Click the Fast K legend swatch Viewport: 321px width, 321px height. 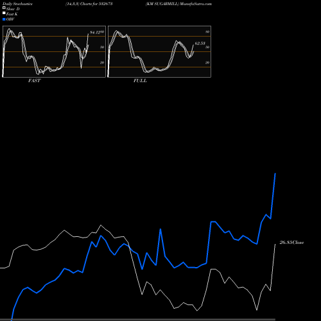coord(4,13)
